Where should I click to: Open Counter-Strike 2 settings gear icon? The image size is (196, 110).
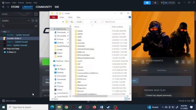[x=177, y=62]
